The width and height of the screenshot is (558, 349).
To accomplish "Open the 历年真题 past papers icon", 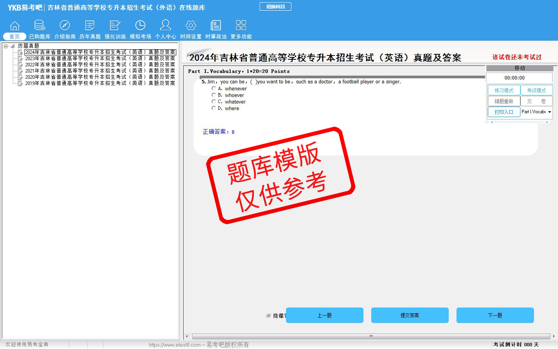I will pos(90,26).
